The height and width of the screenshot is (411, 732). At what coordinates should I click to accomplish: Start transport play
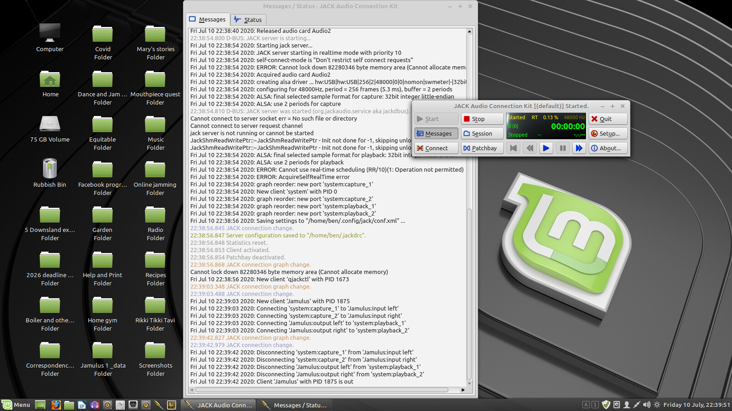546,148
